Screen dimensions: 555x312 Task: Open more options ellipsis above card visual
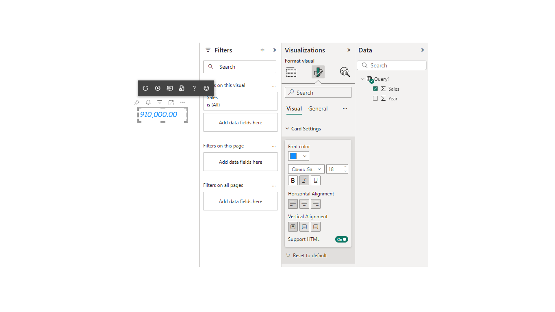coord(182,102)
